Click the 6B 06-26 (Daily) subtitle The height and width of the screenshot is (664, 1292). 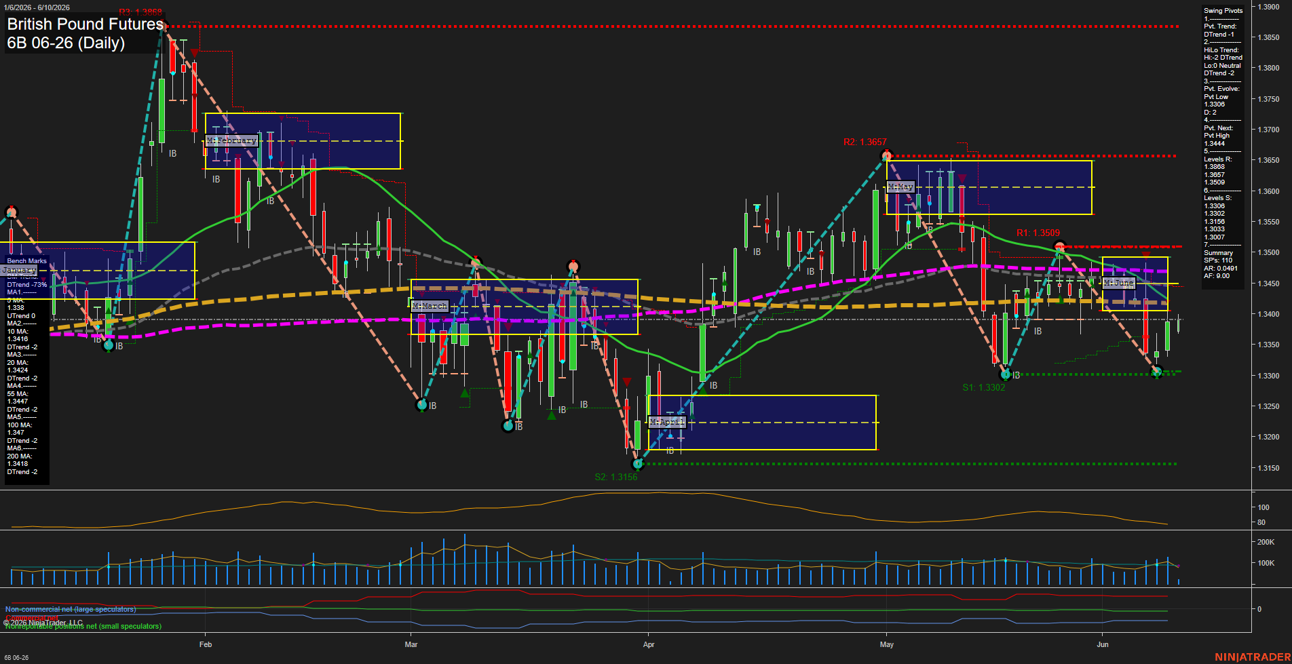point(66,43)
